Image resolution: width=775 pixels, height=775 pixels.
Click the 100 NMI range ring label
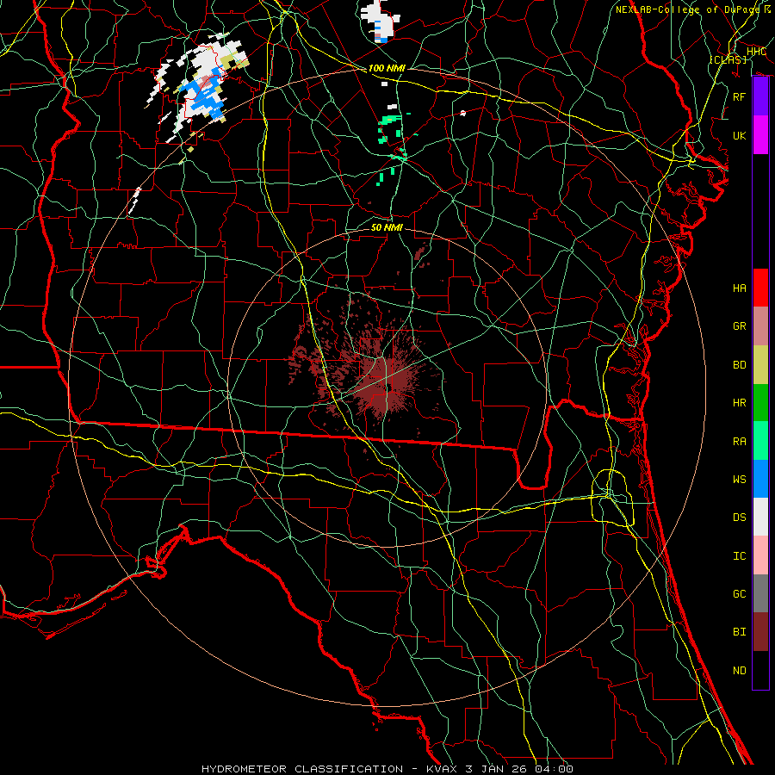point(387,68)
